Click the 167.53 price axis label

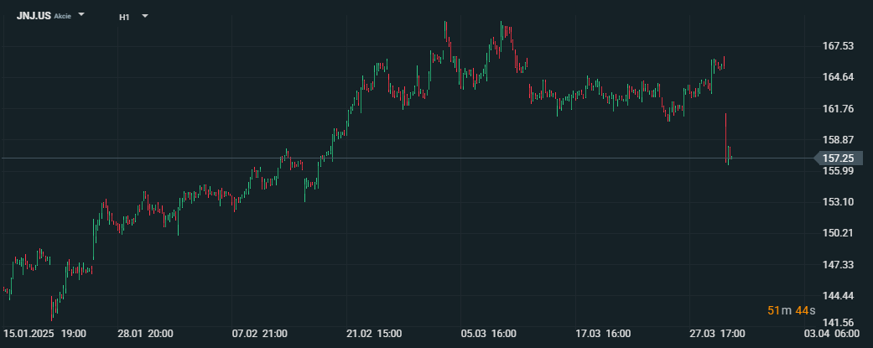839,45
